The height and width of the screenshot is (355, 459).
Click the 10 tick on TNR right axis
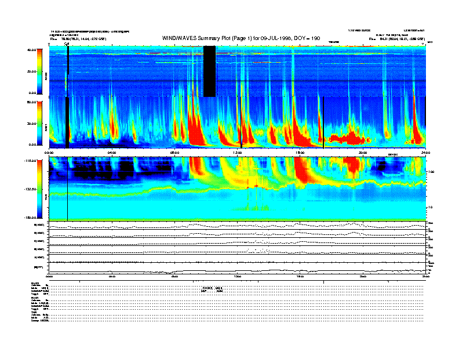tap(430, 208)
